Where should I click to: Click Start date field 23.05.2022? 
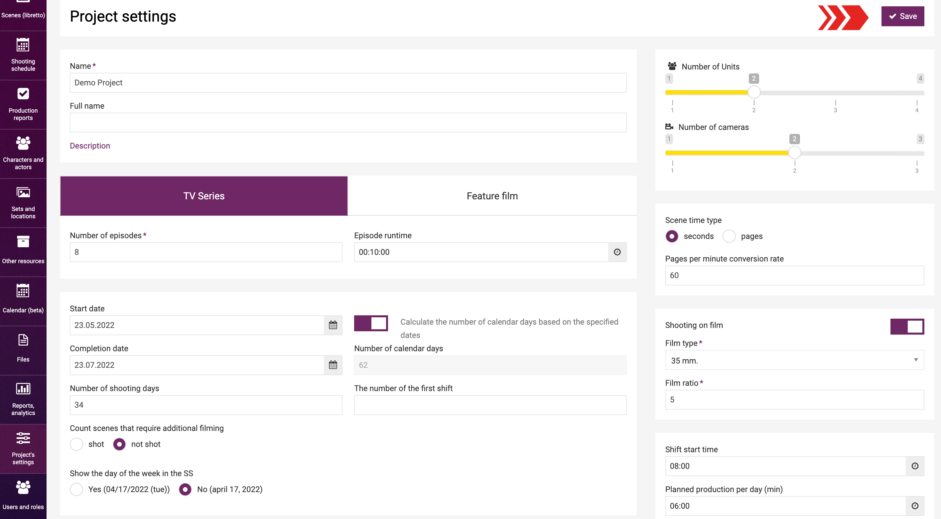pyautogui.click(x=197, y=325)
